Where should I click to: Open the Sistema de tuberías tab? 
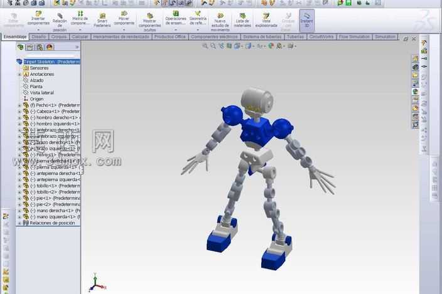[262, 37]
